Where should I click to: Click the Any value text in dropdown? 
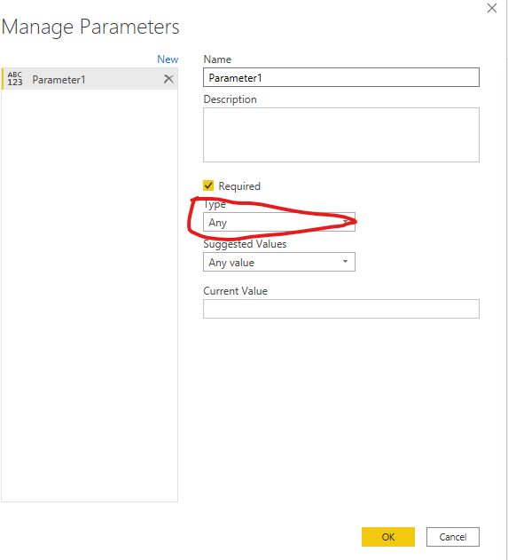tap(231, 263)
